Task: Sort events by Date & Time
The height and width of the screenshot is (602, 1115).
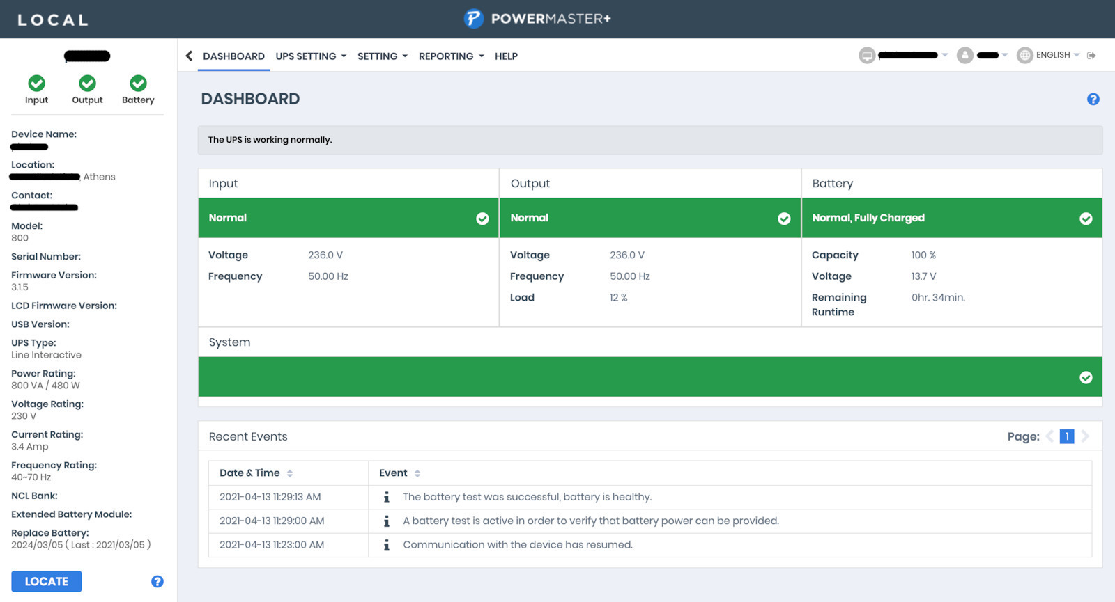Action: pos(290,473)
